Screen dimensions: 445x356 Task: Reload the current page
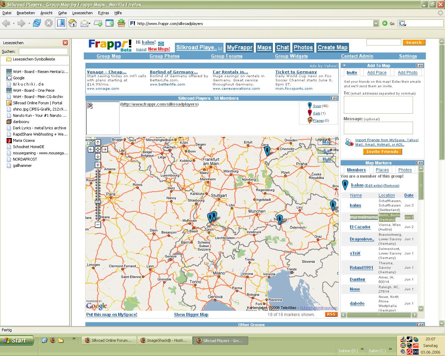(37, 23)
